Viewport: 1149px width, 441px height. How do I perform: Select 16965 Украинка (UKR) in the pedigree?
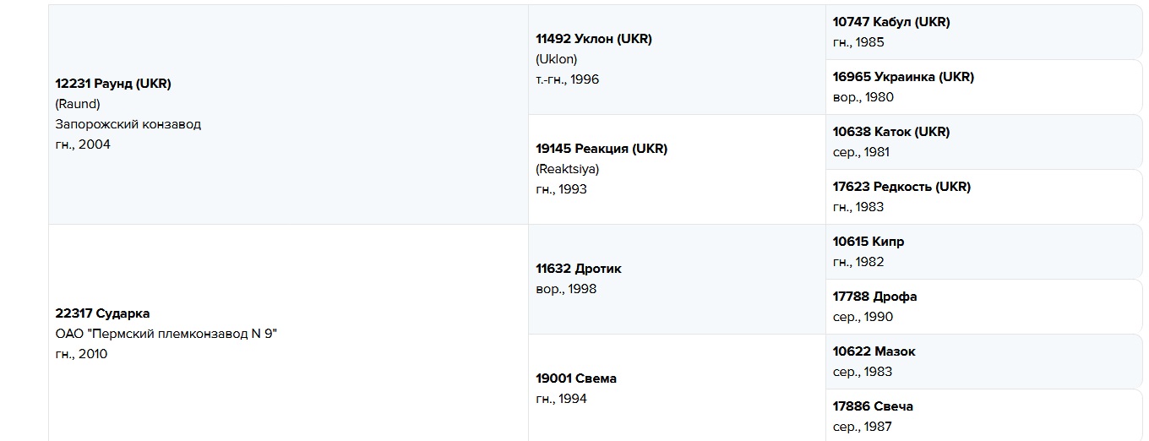902,77
